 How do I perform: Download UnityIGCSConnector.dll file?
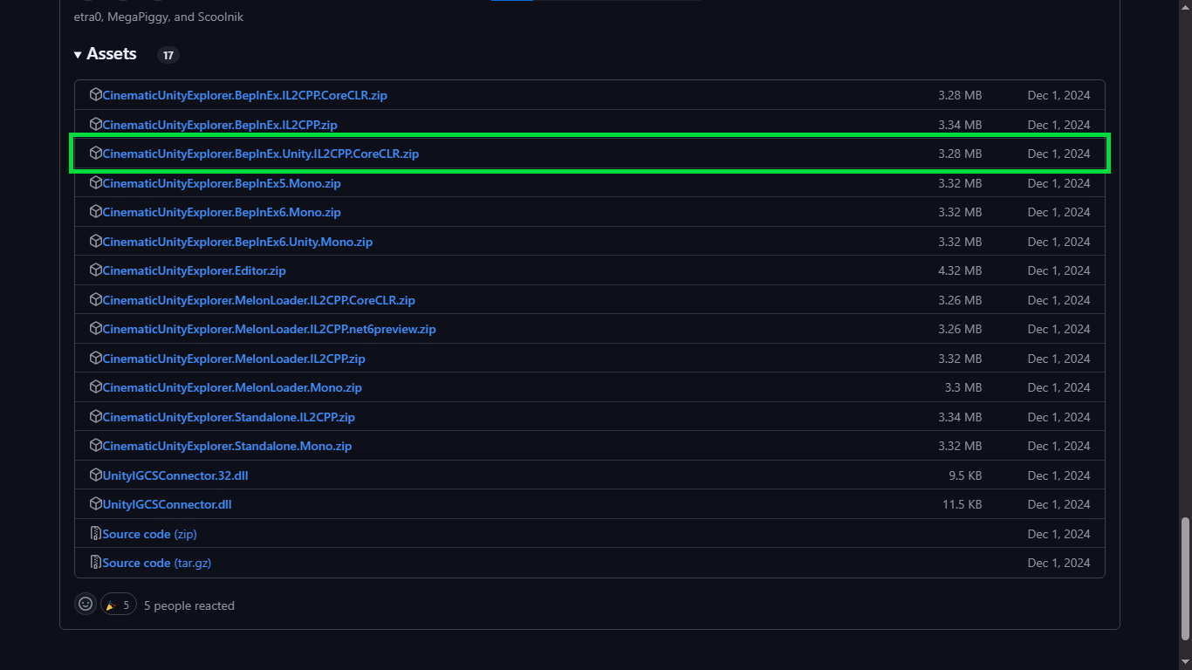(167, 504)
